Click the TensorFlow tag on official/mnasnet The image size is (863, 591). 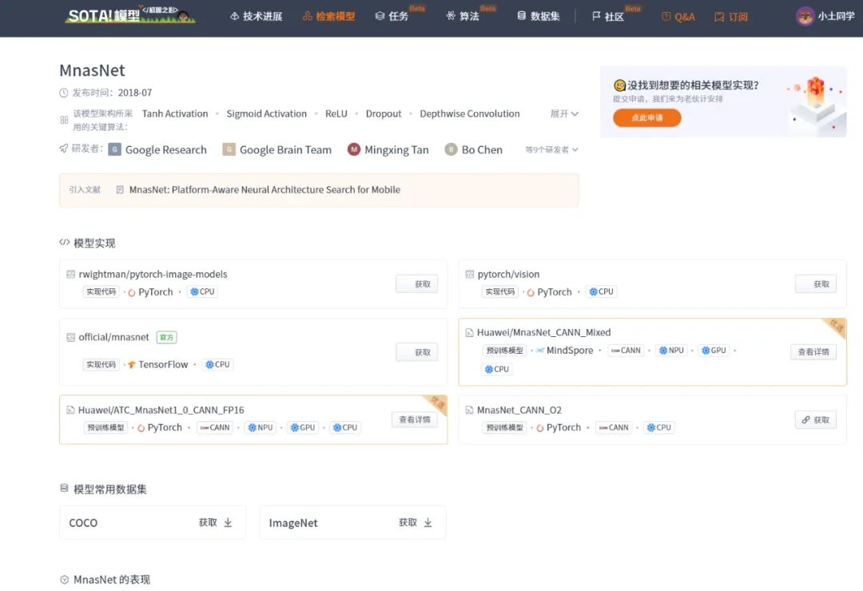coord(158,364)
